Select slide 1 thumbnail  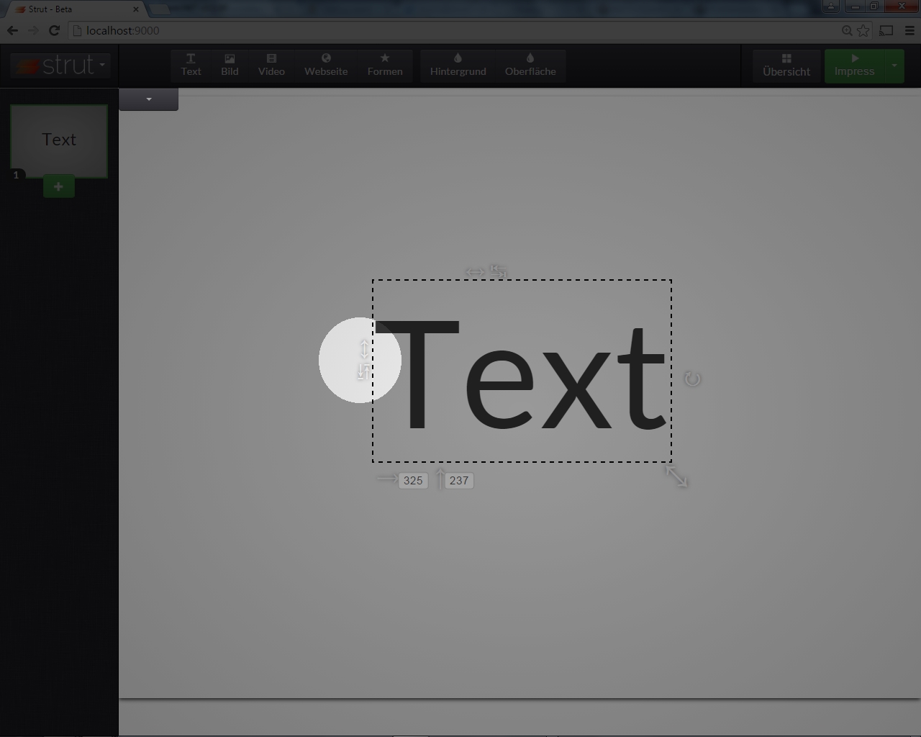pos(59,140)
